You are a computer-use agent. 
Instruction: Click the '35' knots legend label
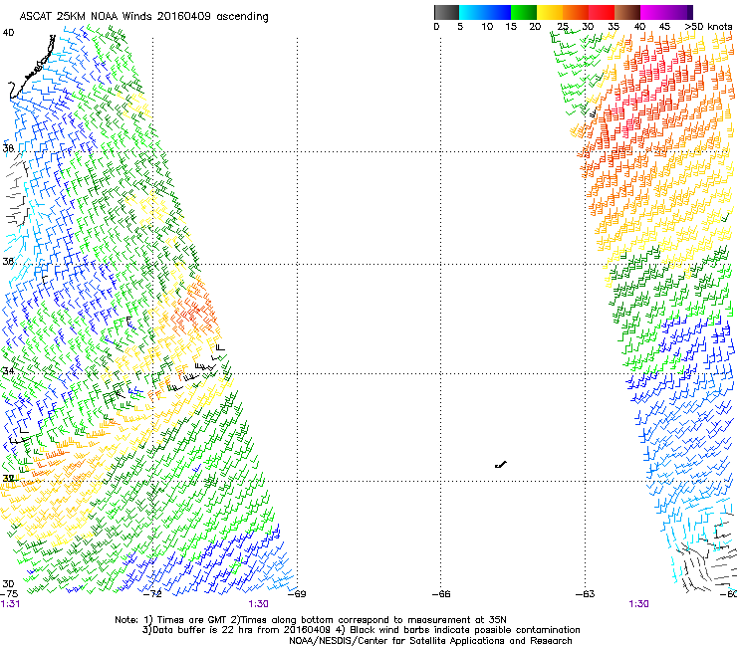point(614,26)
